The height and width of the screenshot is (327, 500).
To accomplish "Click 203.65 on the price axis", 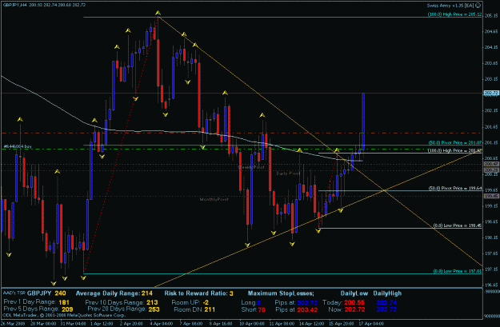I will (x=491, y=63).
